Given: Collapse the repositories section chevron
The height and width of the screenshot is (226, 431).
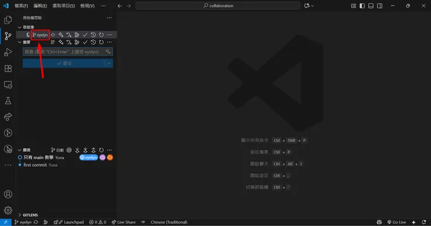Looking at the screenshot, I should tap(20, 27).
